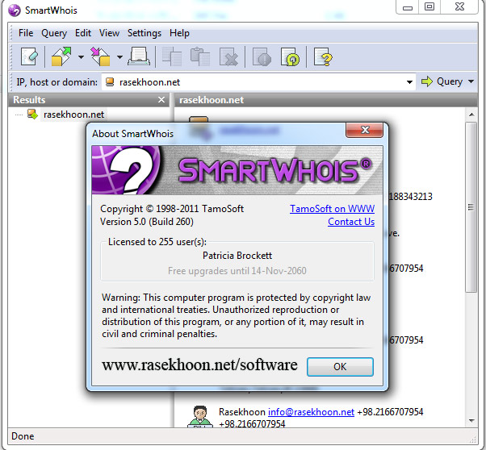486x450 pixels.
Task: Click the scroll up arrow in results pane
Action: [471, 115]
